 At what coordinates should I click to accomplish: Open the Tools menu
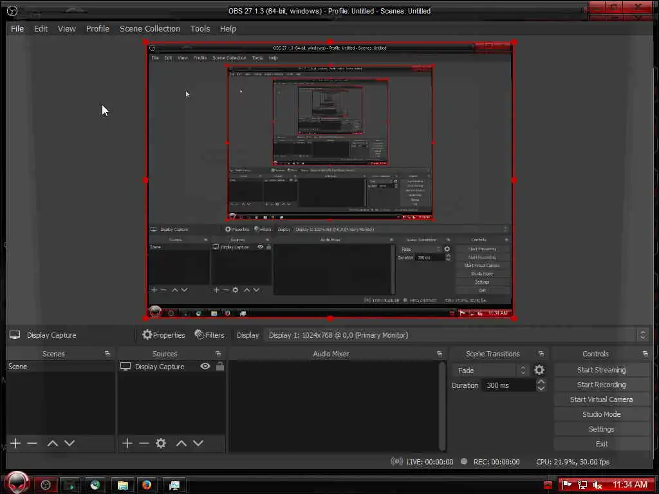[200, 28]
